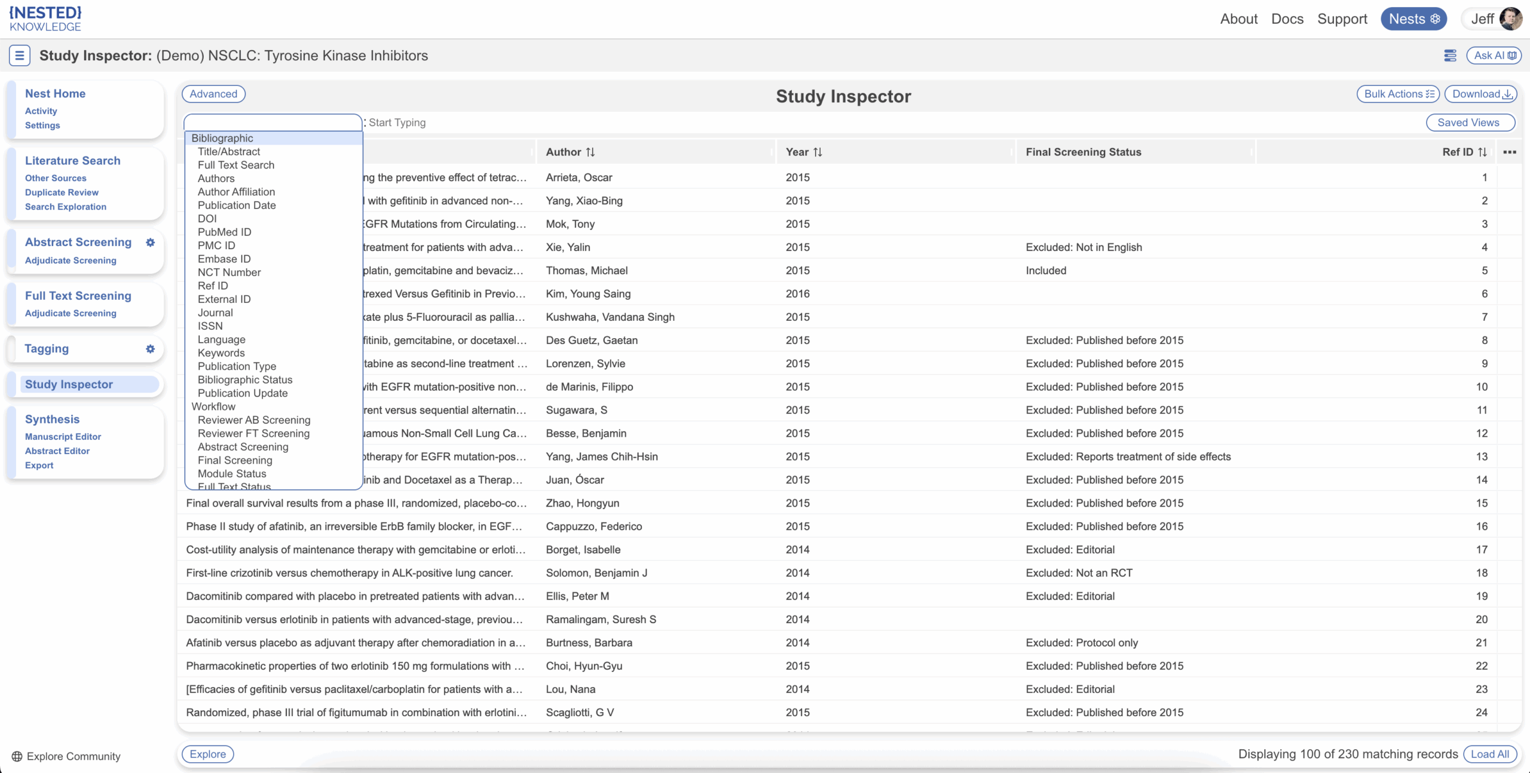The width and height of the screenshot is (1530, 773).
Task: Open Duplicate Review in sidebar
Action: 62,192
